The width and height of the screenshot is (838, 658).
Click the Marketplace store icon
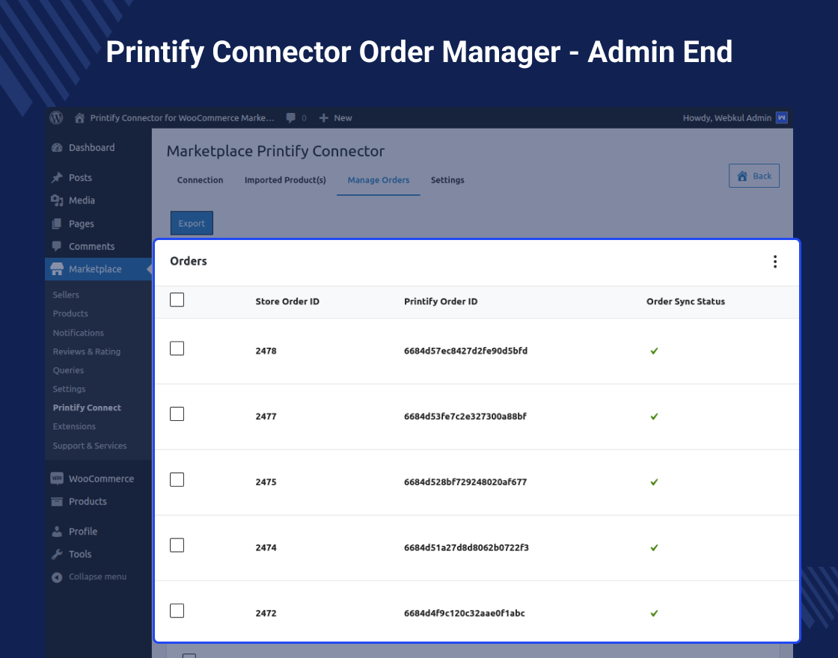(x=57, y=269)
